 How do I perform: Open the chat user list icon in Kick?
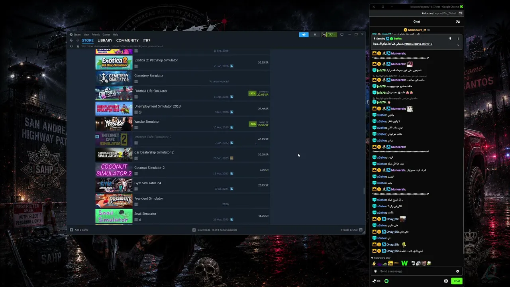458,22
